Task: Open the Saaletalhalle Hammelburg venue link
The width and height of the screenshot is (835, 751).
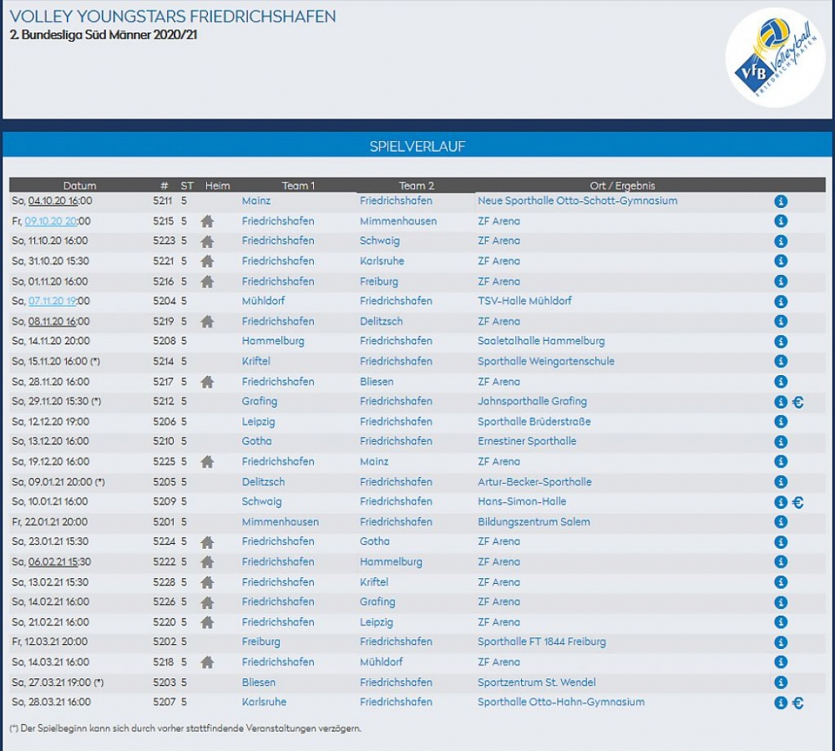Action: (541, 341)
